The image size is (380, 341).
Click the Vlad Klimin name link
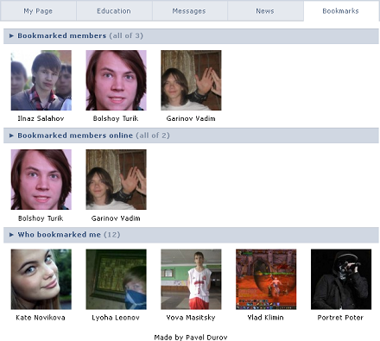coord(266,318)
